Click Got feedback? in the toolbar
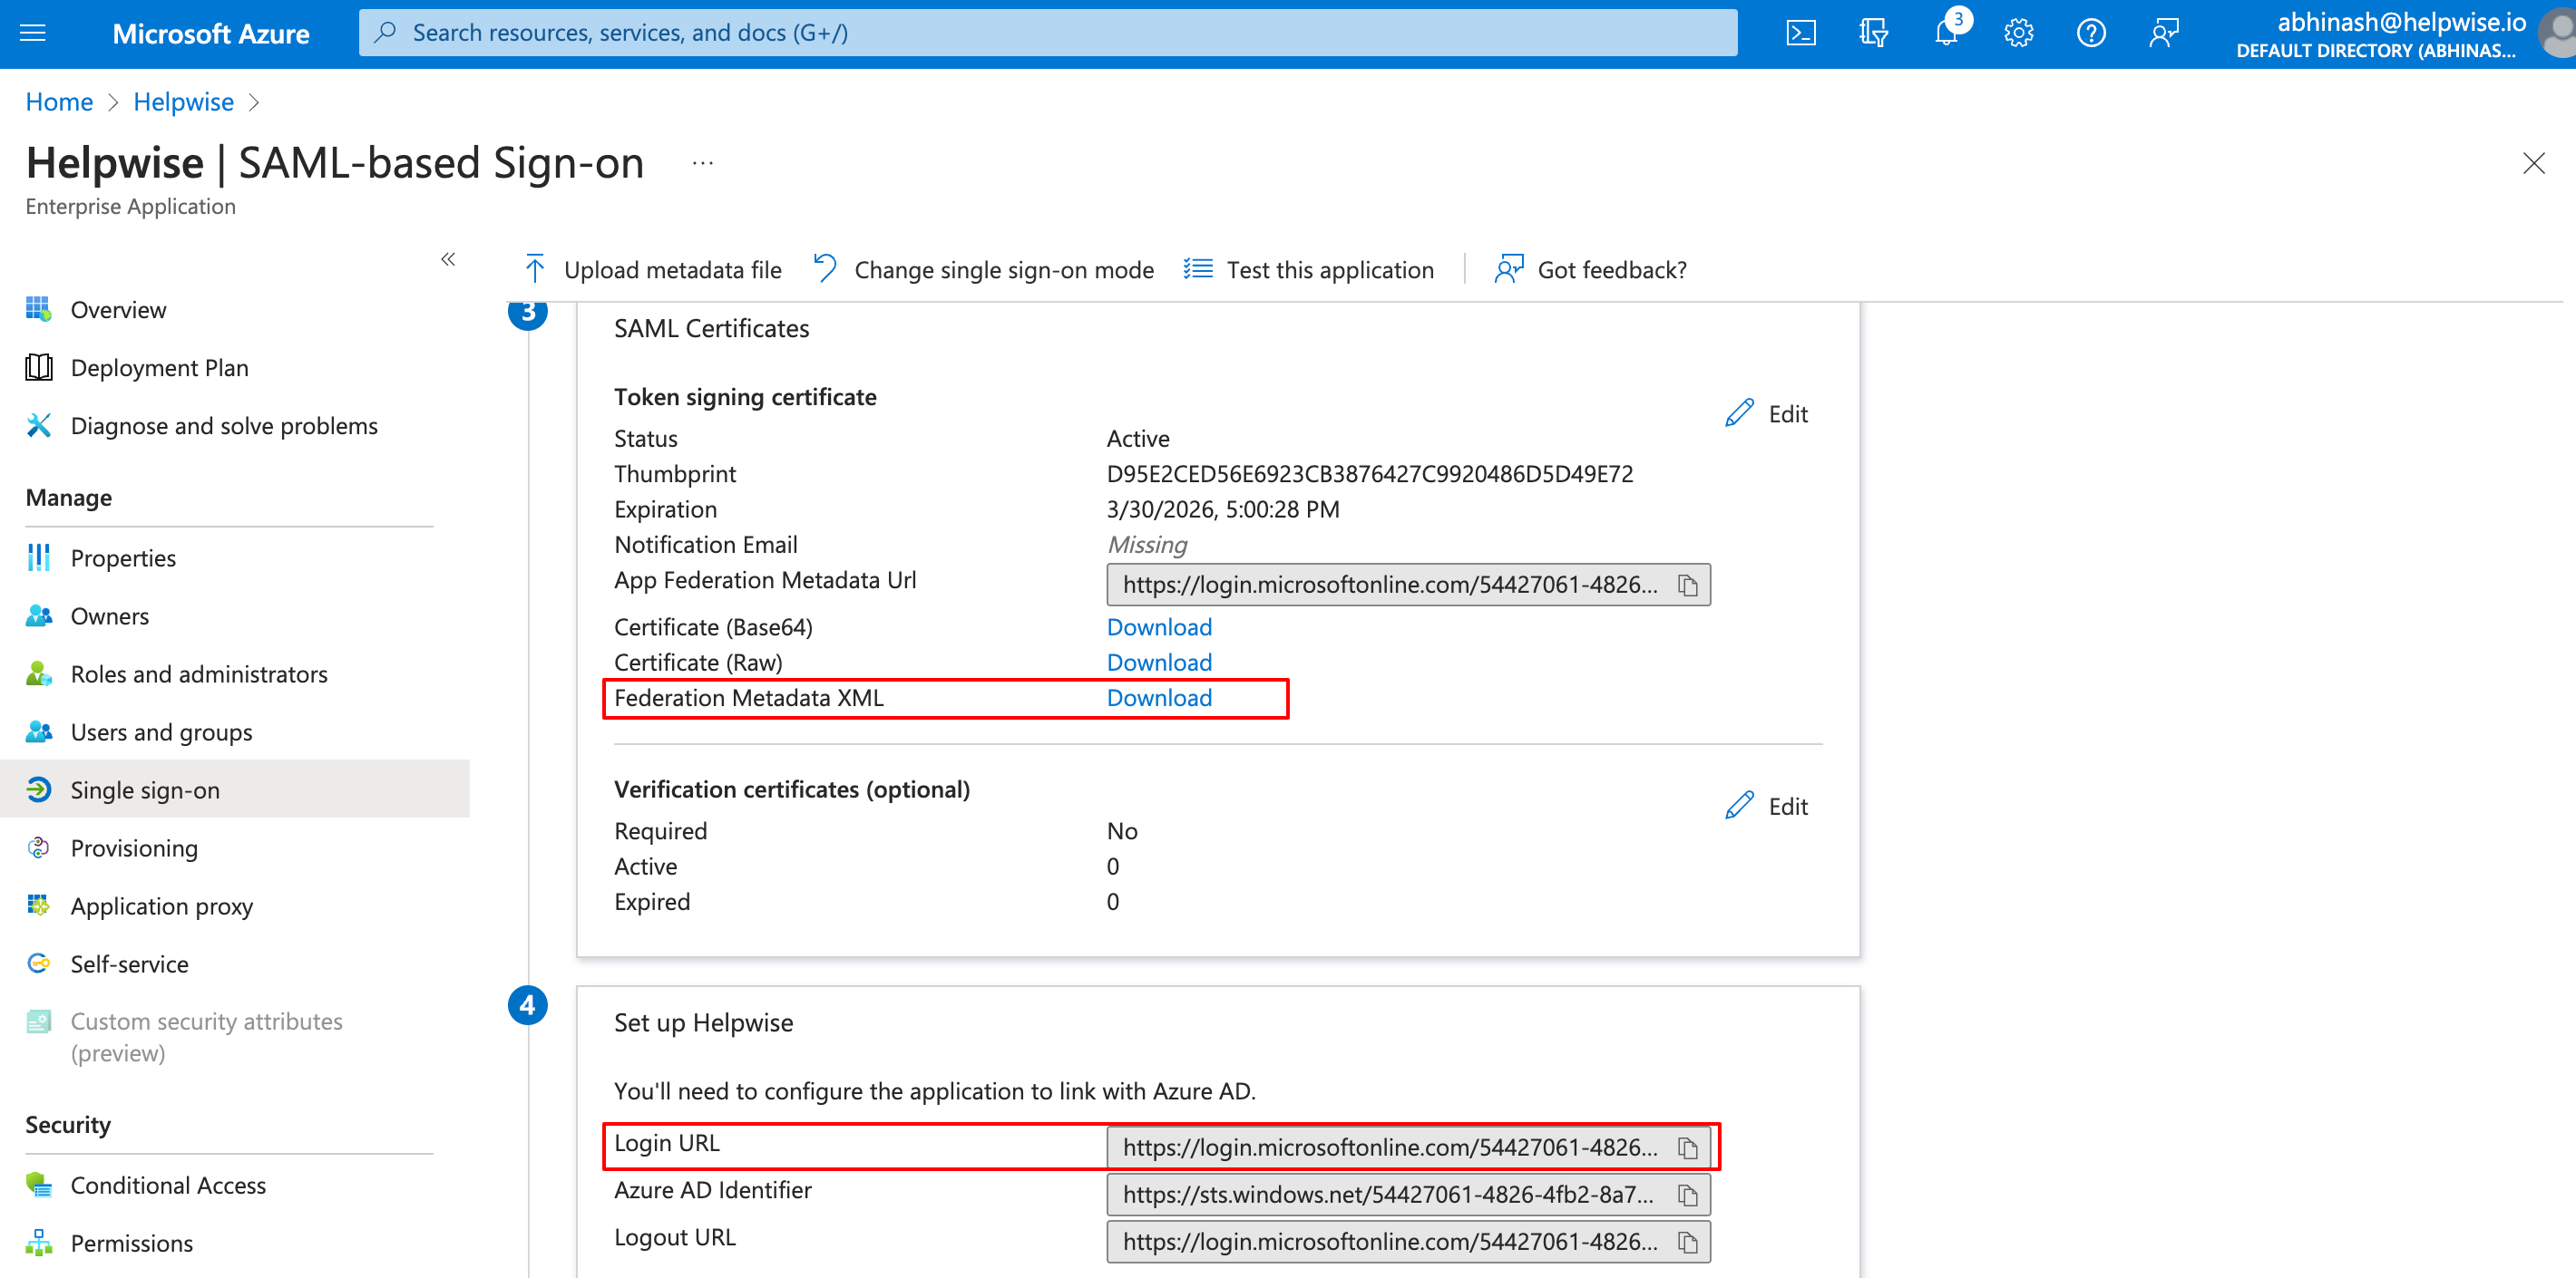 [x=1591, y=270]
